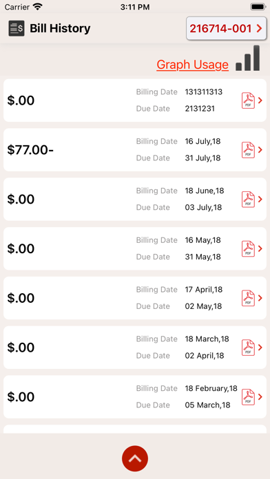Open PDF for the 18 February,18 bill
The width and height of the screenshot is (270, 479).
coord(248,397)
